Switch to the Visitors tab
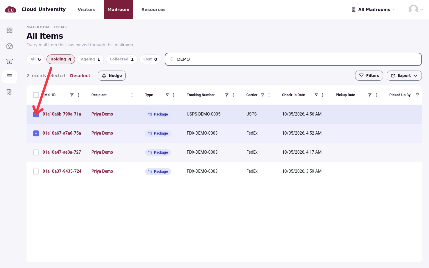This screenshot has width=429, height=268. point(87,10)
